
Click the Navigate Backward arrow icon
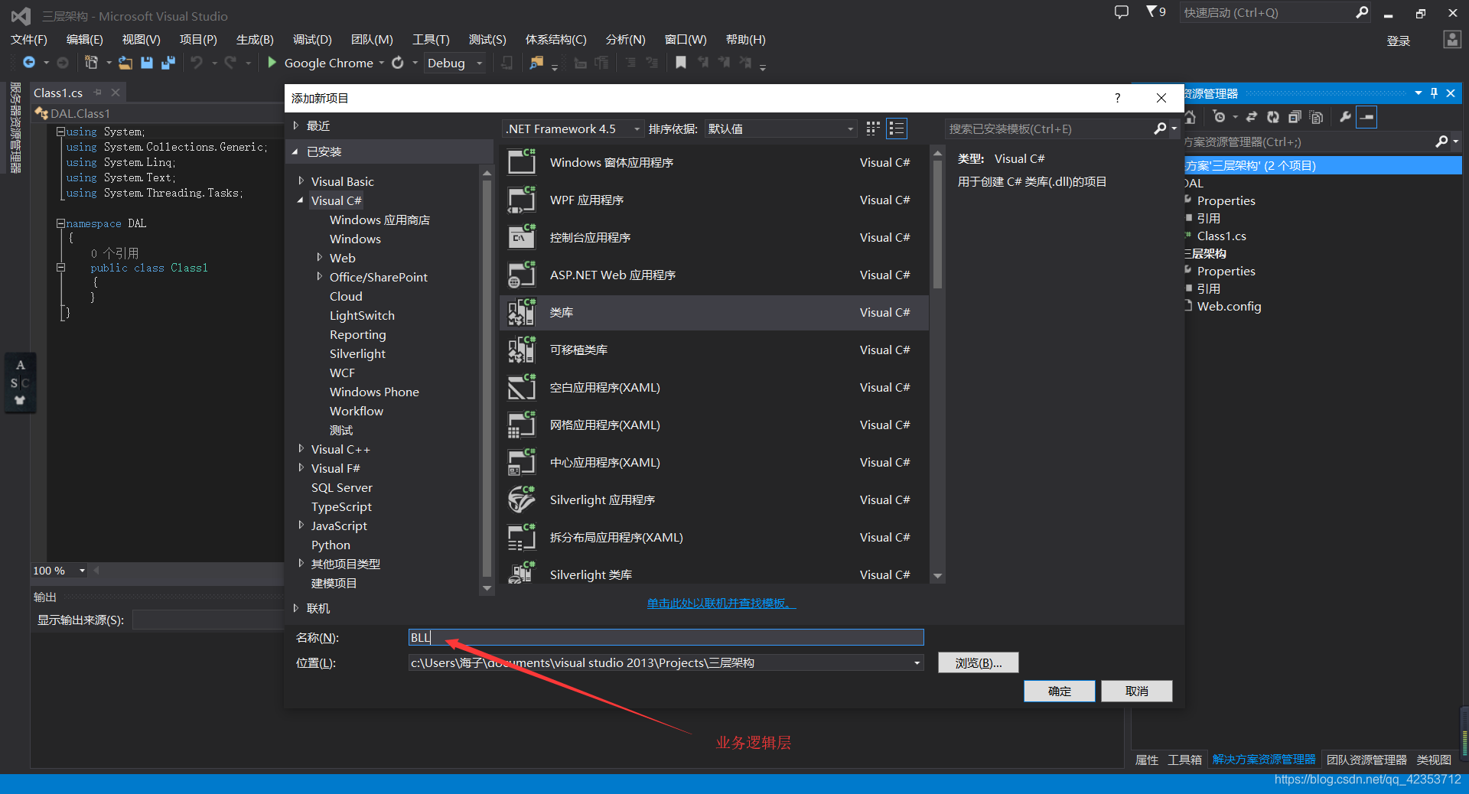point(29,63)
